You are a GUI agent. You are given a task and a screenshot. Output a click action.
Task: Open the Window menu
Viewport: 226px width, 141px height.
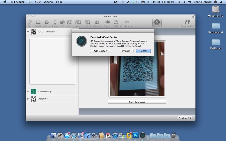coord(48,2)
